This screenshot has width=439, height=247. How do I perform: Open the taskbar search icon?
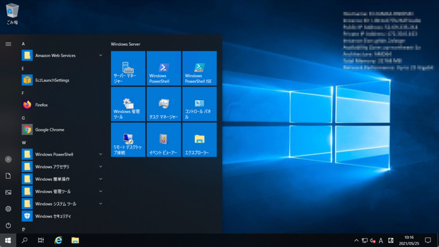(24, 240)
